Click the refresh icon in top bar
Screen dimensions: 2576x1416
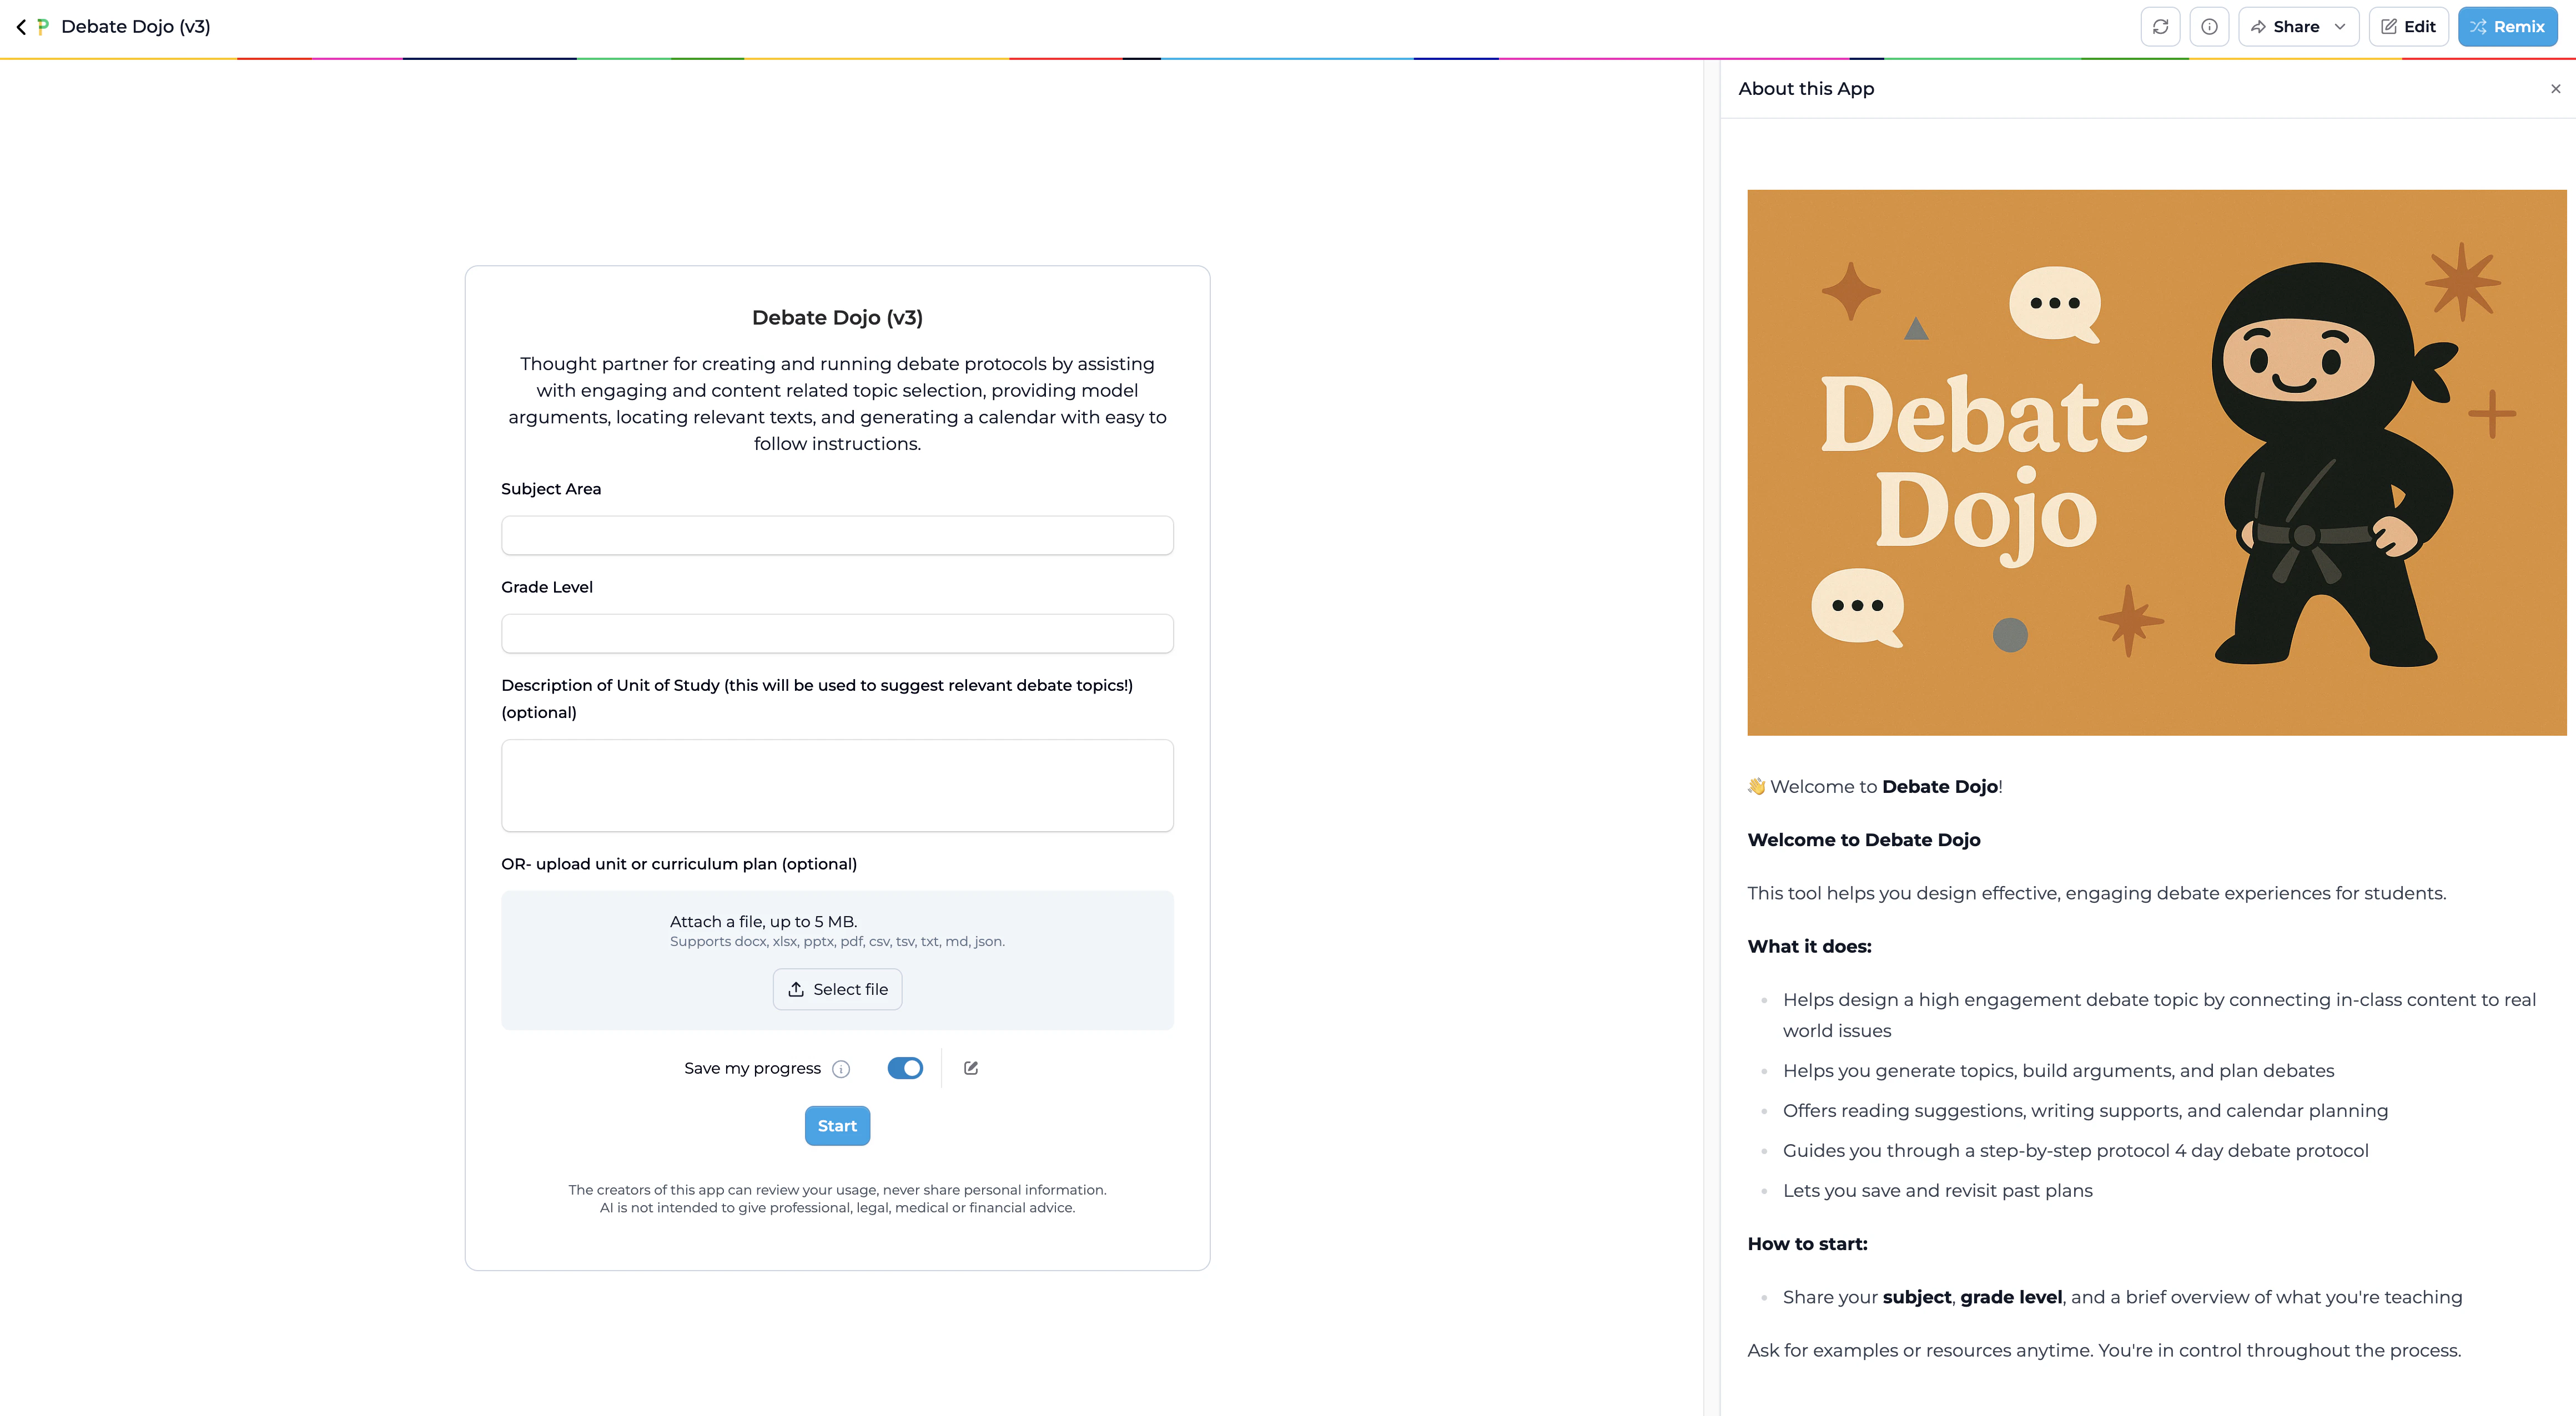(x=2160, y=27)
